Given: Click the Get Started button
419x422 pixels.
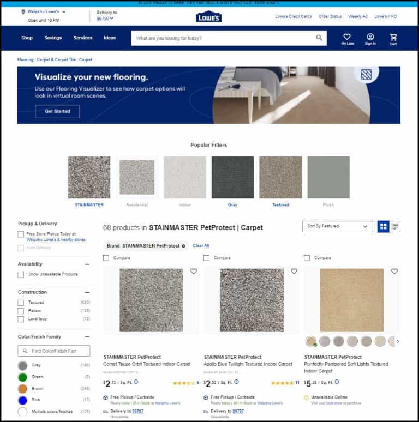Looking at the screenshot, I should (x=57, y=111).
